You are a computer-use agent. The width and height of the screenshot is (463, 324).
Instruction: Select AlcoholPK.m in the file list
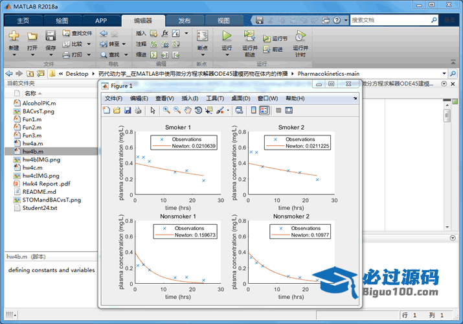click(x=39, y=103)
